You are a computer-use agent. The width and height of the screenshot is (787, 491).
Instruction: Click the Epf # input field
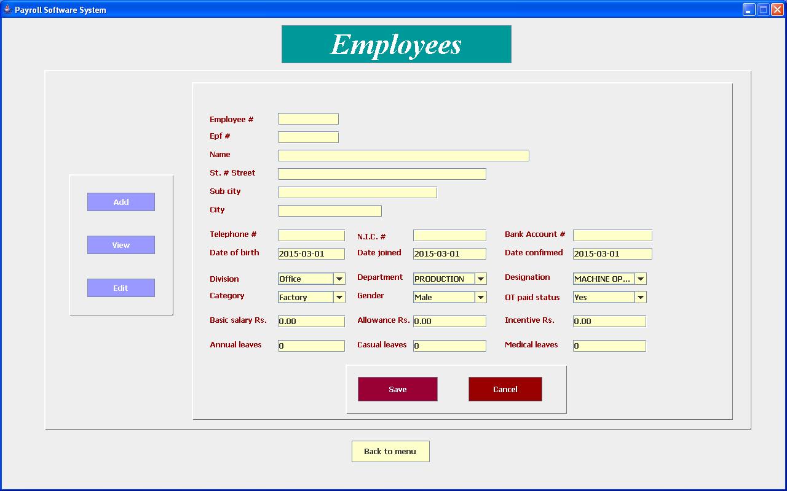click(307, 137)
